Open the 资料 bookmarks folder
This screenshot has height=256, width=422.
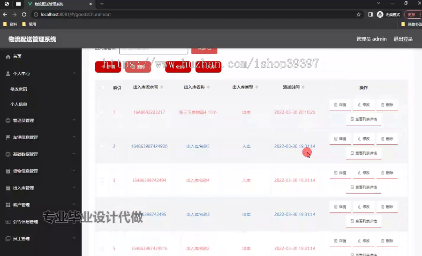click(x=10, y=24)
